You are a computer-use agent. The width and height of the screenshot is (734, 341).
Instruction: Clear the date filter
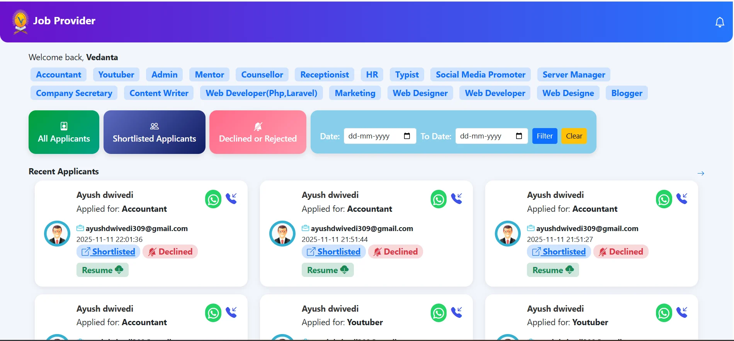574,136
